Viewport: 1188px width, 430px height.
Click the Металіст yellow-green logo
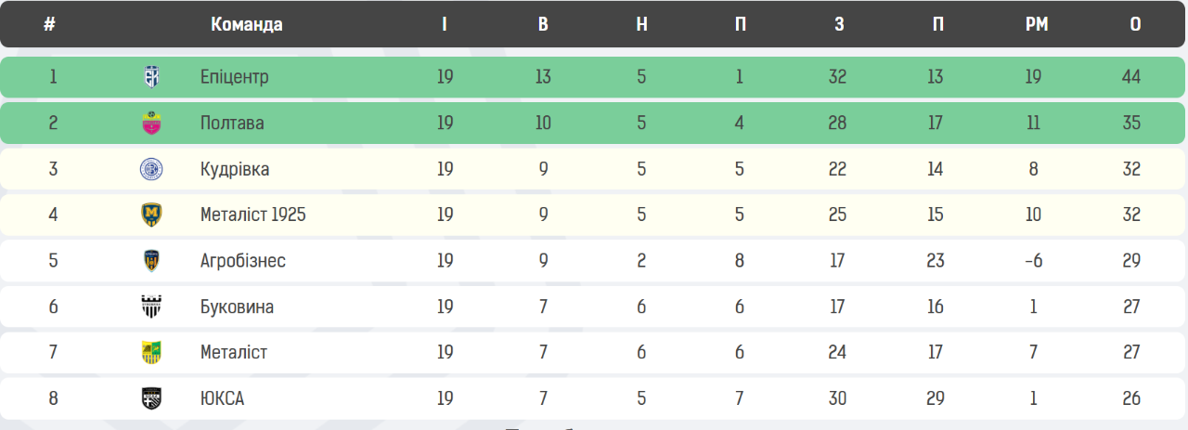click(x=151, y=353)
